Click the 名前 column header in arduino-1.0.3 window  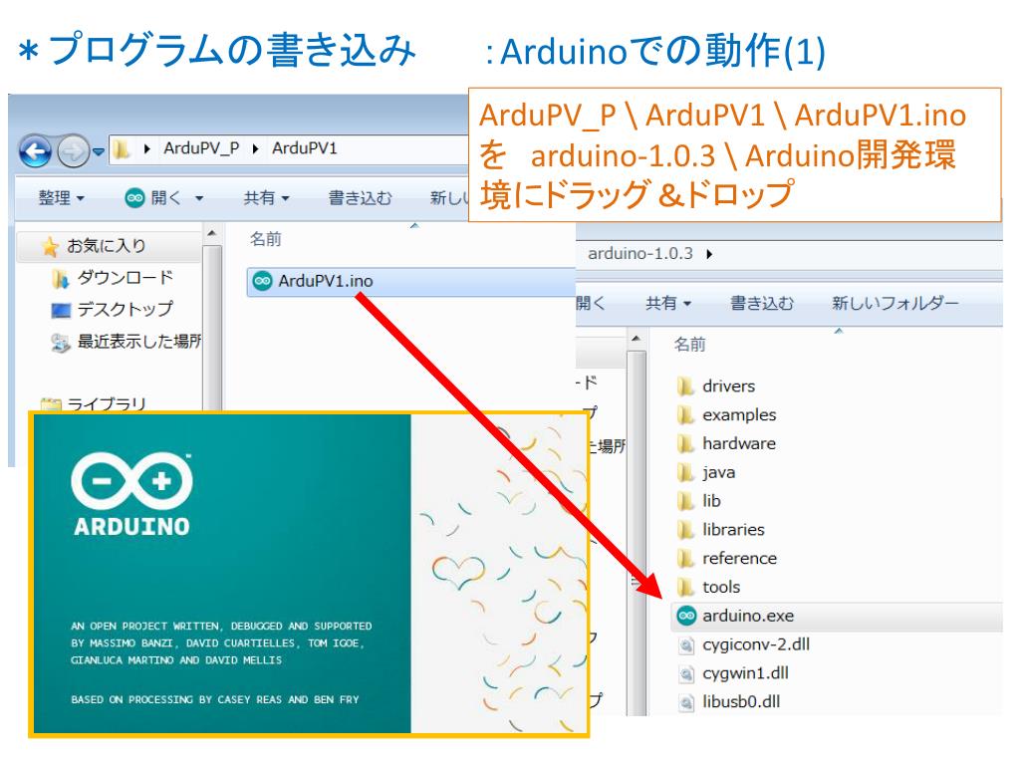pyautogui.click(x=689, y=345)
